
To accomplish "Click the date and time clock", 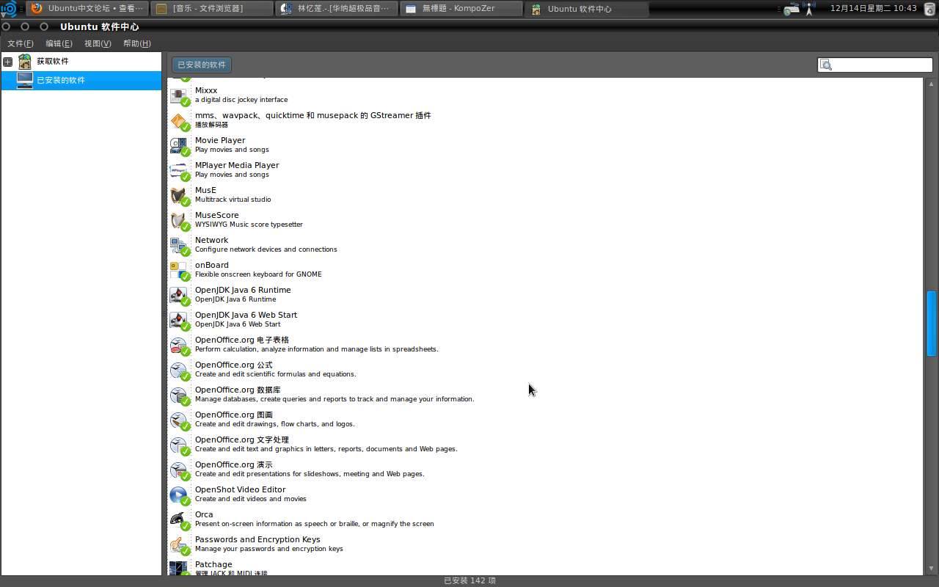I will (873, 9).
